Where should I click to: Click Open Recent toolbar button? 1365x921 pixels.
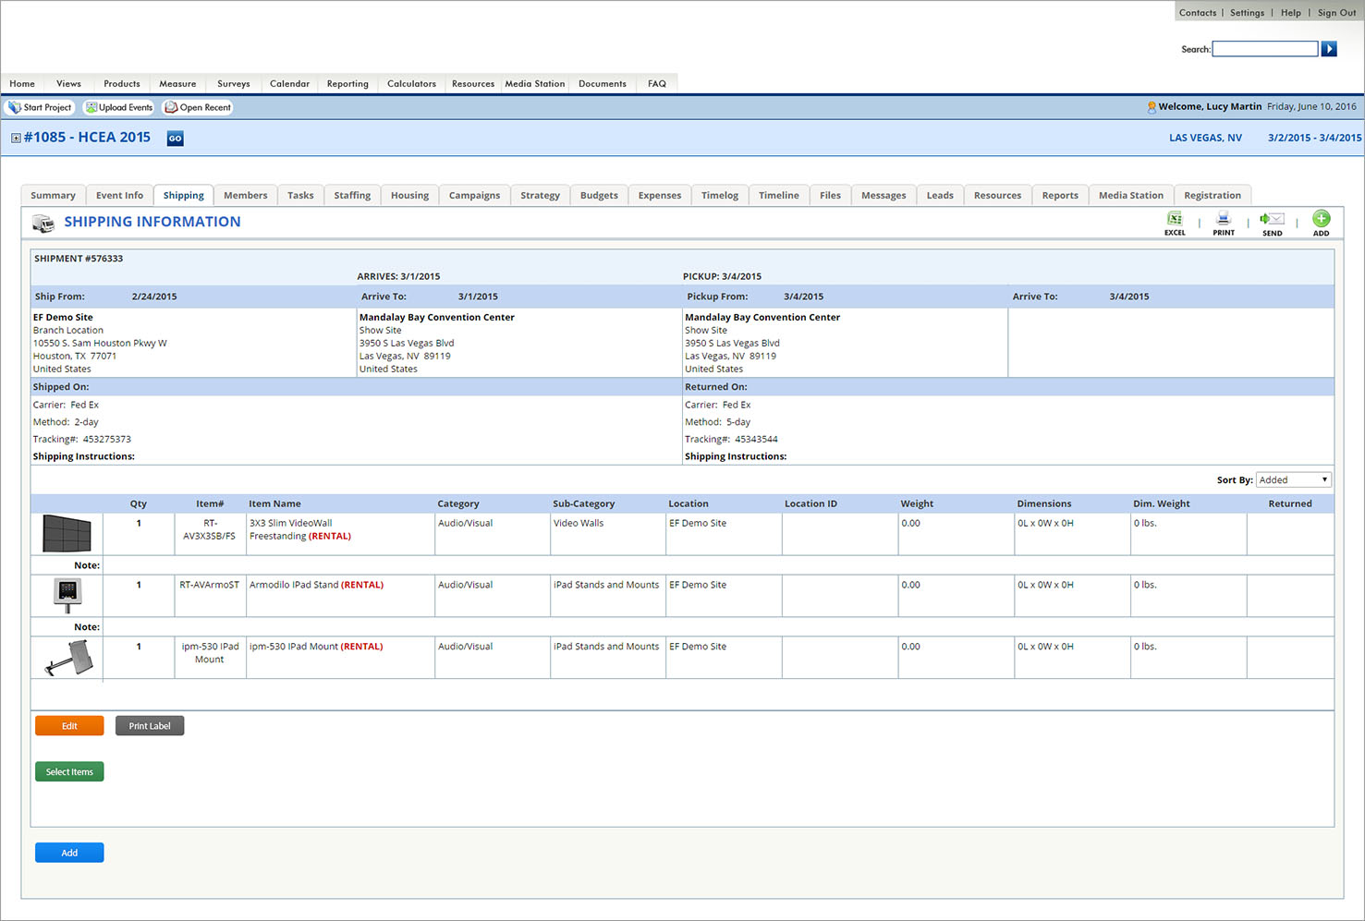click(198, 107)
